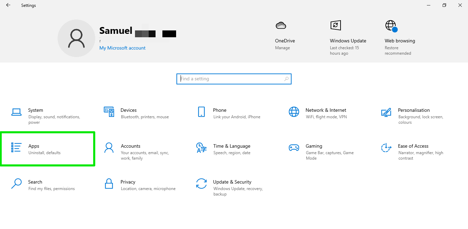Select the Phone category icon
Viewport: 468px width, 229px height.
pos(201,112)
